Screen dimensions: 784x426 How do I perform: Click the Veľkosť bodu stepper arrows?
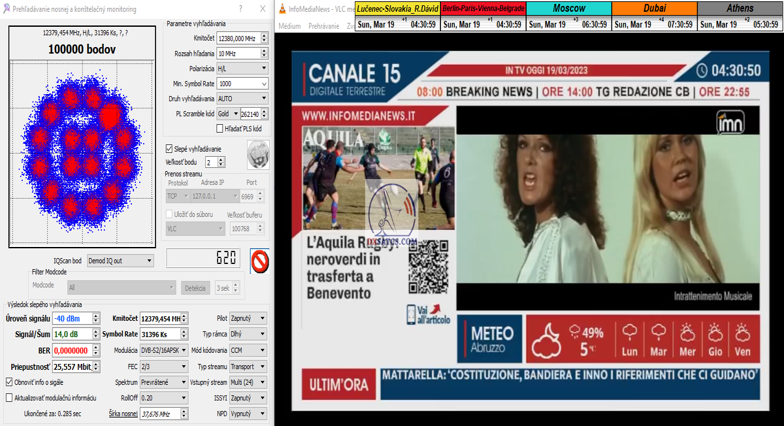[x=221, y=161]
